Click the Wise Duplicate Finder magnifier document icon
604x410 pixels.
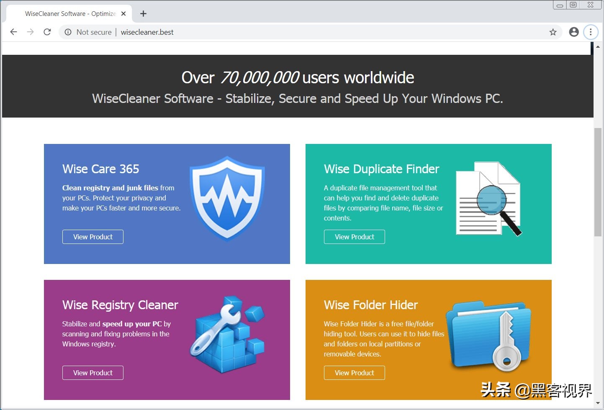point(489,199)
